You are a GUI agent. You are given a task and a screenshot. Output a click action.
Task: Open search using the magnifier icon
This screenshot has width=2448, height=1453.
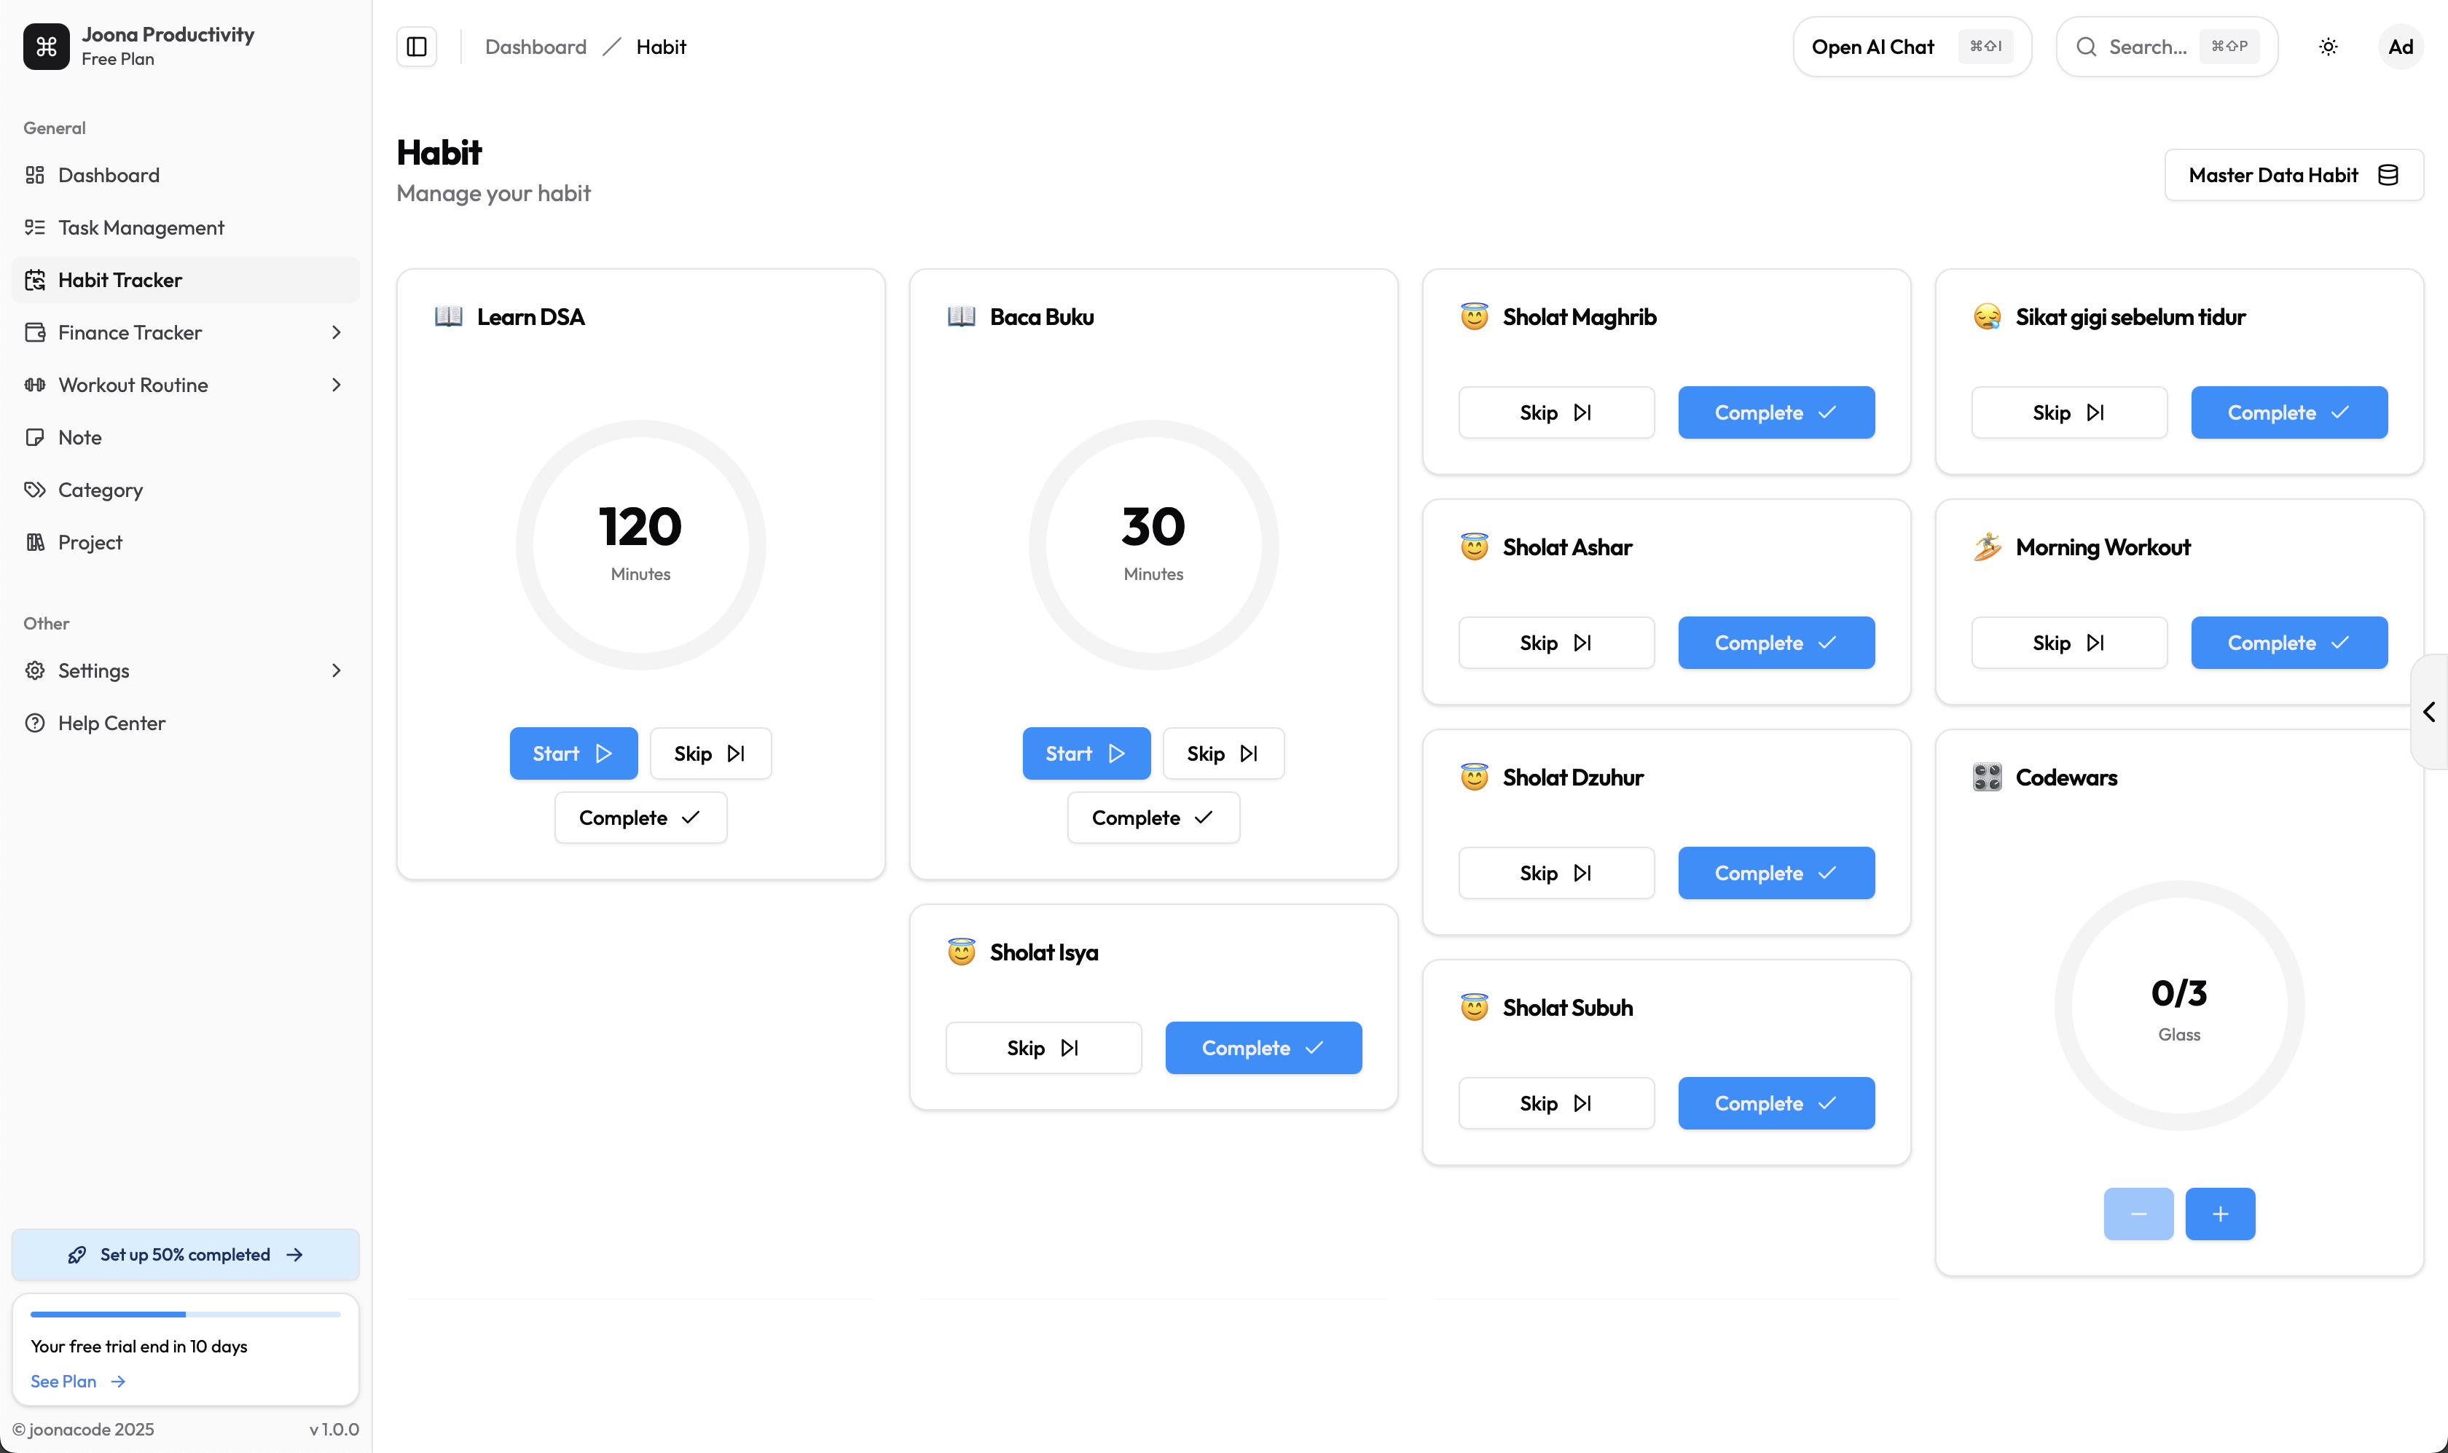(x=2087, y=46)
